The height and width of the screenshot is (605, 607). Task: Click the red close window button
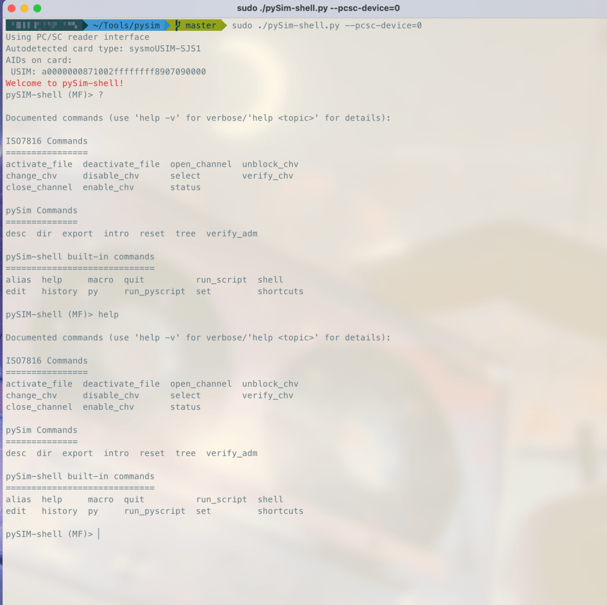click(11, 8)
